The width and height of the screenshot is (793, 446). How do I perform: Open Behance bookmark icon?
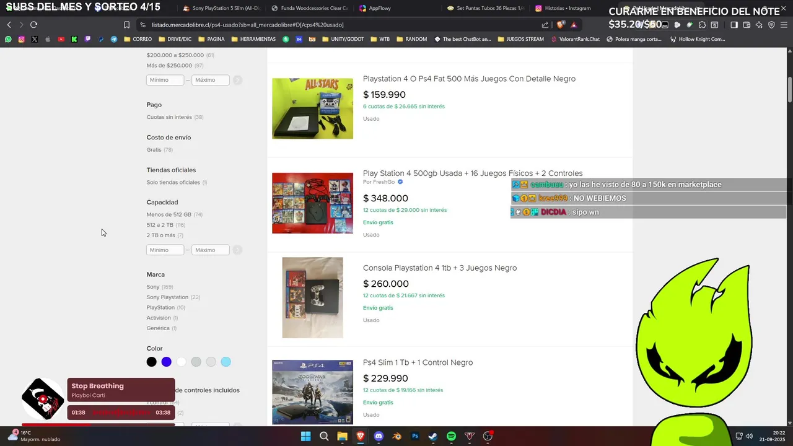299,39
